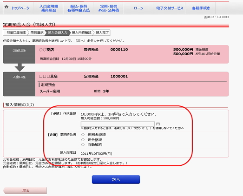Click the 預入金額入力 current step
Screen dimensions: 243x196
click(x=58, y=33)
